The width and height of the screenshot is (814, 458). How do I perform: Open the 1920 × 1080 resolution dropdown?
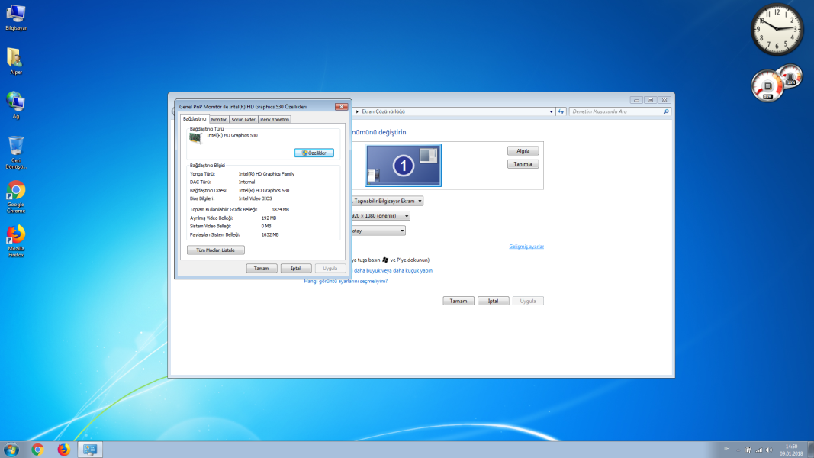pos(380,216)
